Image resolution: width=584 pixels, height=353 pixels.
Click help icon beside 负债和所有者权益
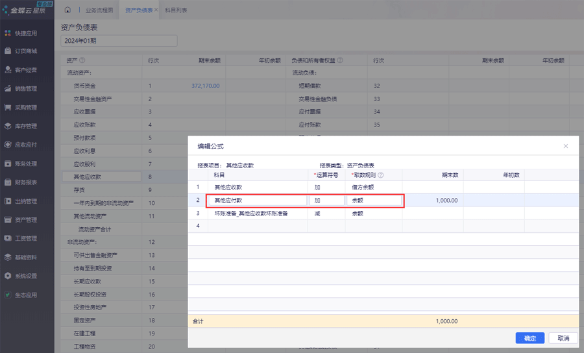[340, 60]
